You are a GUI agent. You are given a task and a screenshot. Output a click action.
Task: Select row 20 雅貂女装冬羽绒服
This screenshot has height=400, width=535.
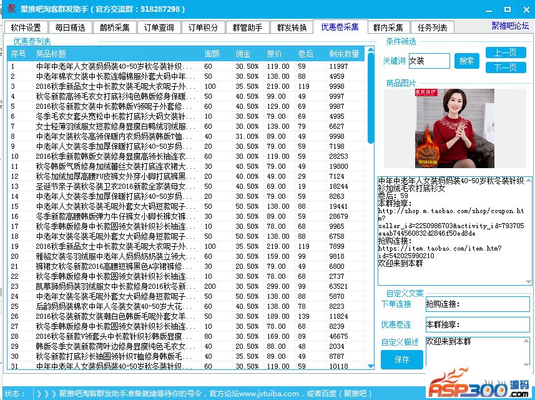pos(186,256)
